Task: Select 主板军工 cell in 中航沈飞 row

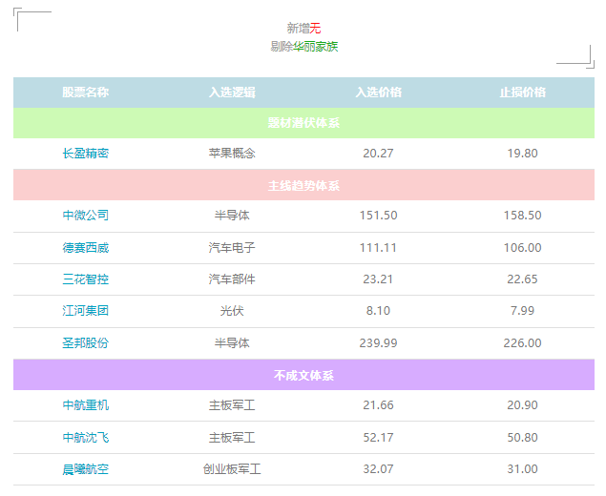Action: 232,438
